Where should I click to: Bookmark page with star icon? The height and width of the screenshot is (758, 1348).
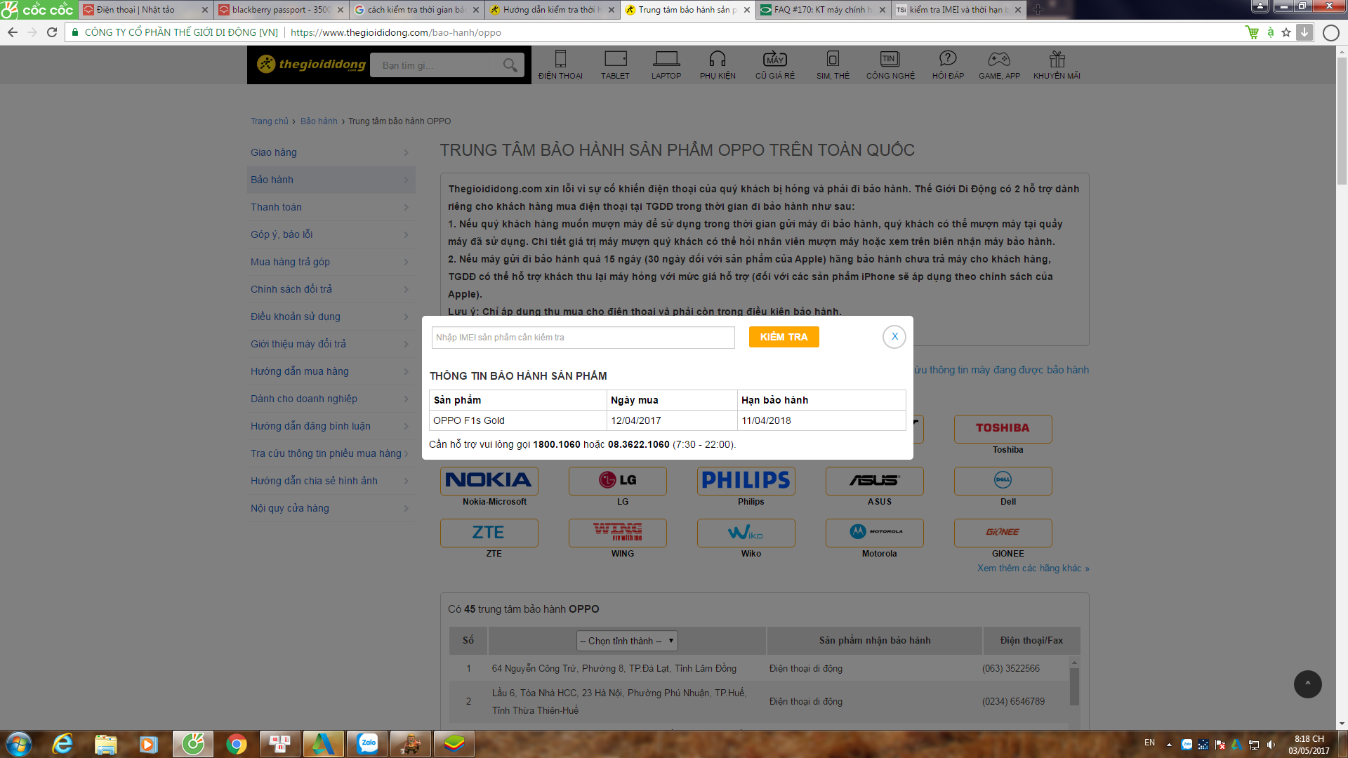point(1286,32)
